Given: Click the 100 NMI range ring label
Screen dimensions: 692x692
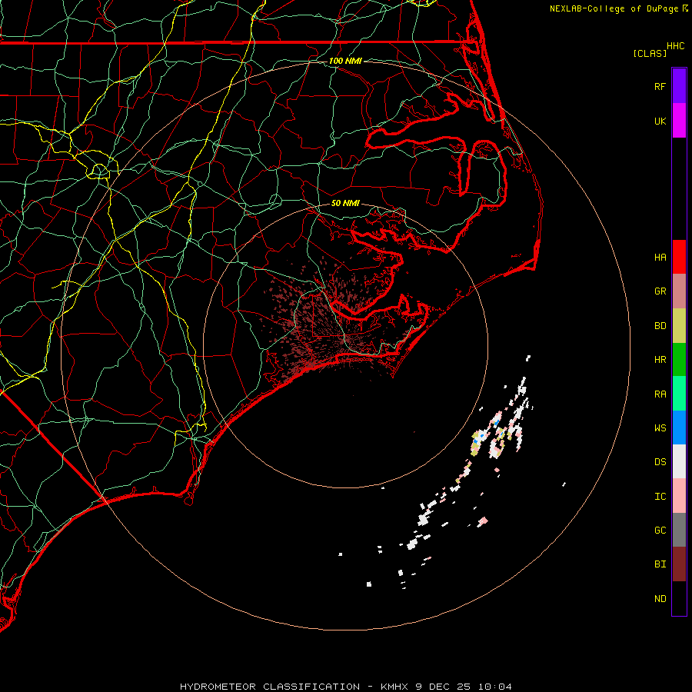Looking at the screenshot, I should point(345,61).
